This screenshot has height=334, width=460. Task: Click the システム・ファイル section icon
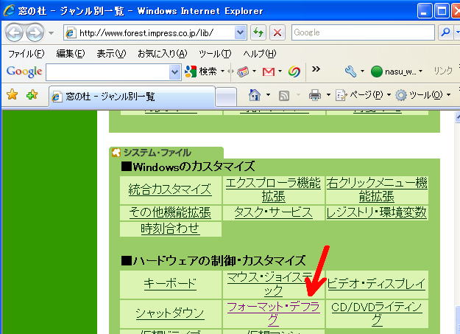click(116, 153)
